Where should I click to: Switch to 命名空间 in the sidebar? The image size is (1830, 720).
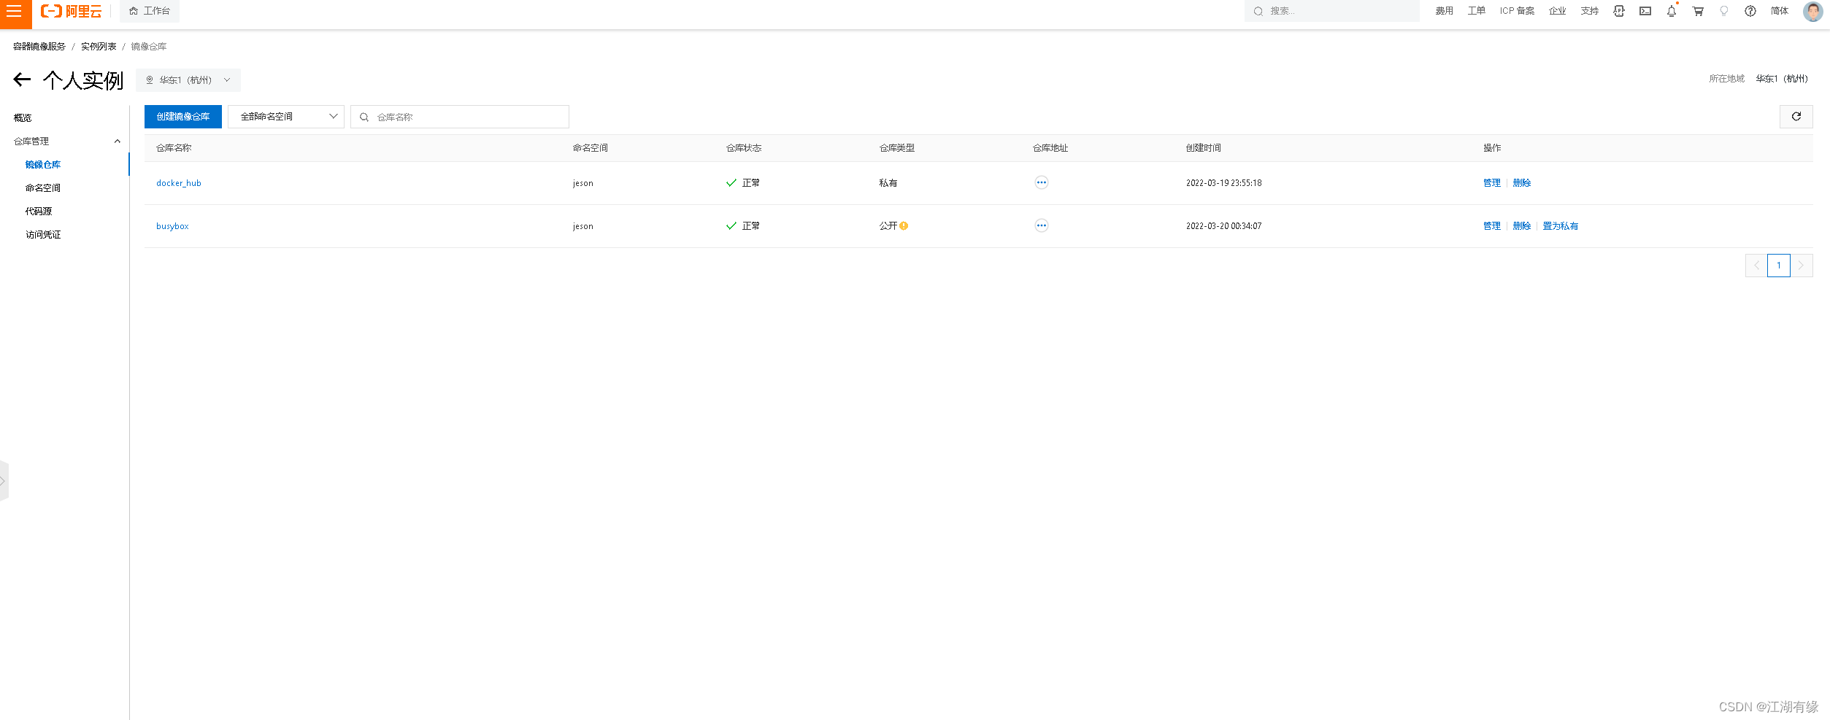(42, 187)
